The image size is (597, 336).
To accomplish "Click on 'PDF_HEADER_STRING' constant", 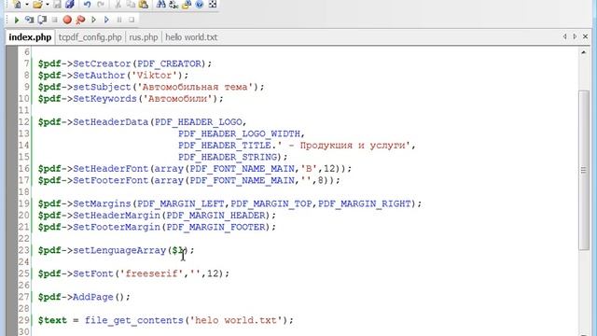I will click(228, 157).
